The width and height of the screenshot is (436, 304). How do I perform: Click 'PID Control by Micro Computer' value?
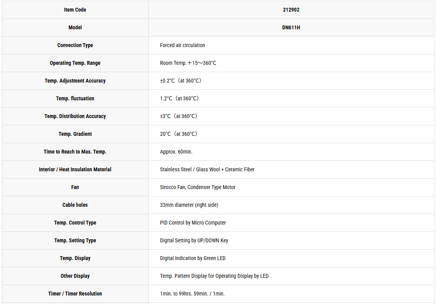click(x=193, y=223)
